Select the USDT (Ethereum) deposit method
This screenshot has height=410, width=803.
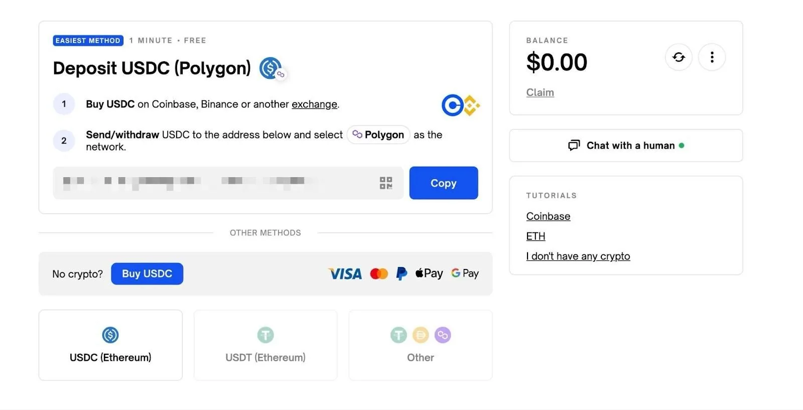pyautogui.click(x=265, y=345)
